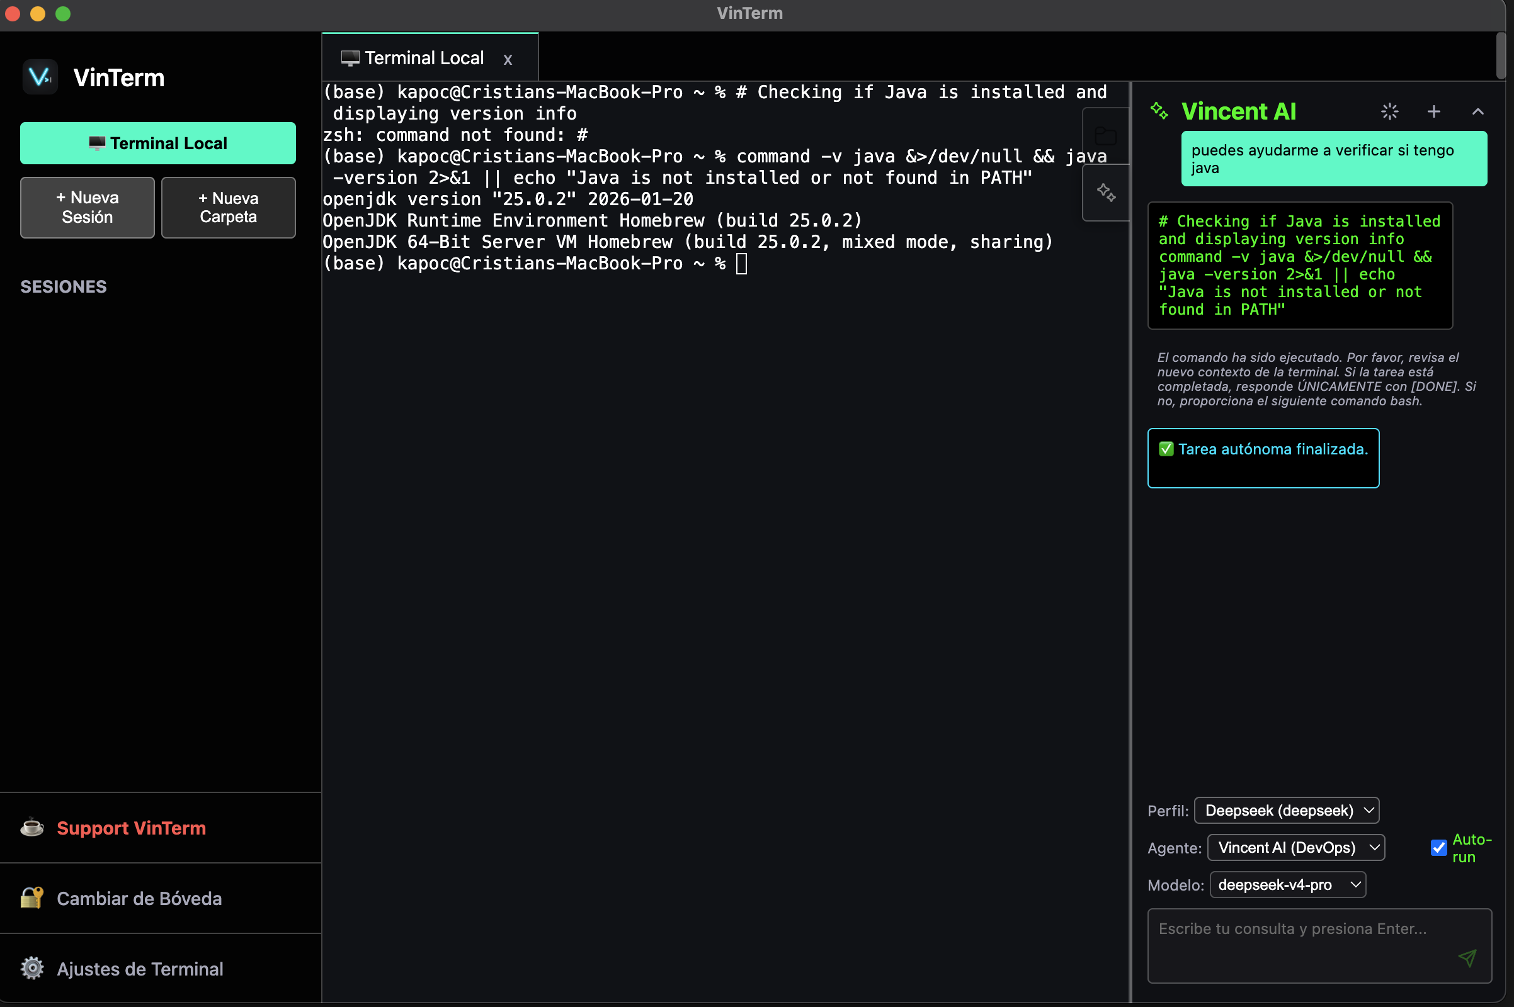Click the 'openjdk version "25.0.2"' output line
This screenshot has width=1514, height=1007.
click(x=508, y=199)
